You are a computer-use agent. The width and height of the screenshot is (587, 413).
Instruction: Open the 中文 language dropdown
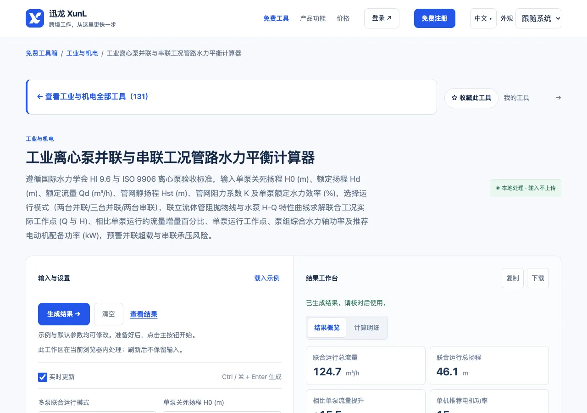[483, 18]
